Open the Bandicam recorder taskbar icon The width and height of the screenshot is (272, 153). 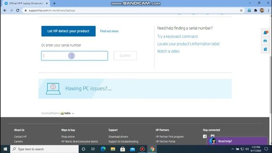point(142,149)
